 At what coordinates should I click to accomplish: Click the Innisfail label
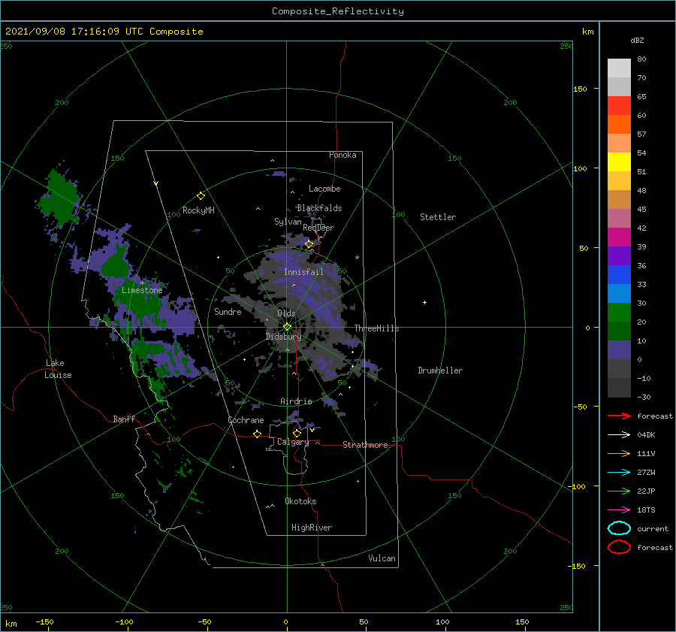click(303, 272)
